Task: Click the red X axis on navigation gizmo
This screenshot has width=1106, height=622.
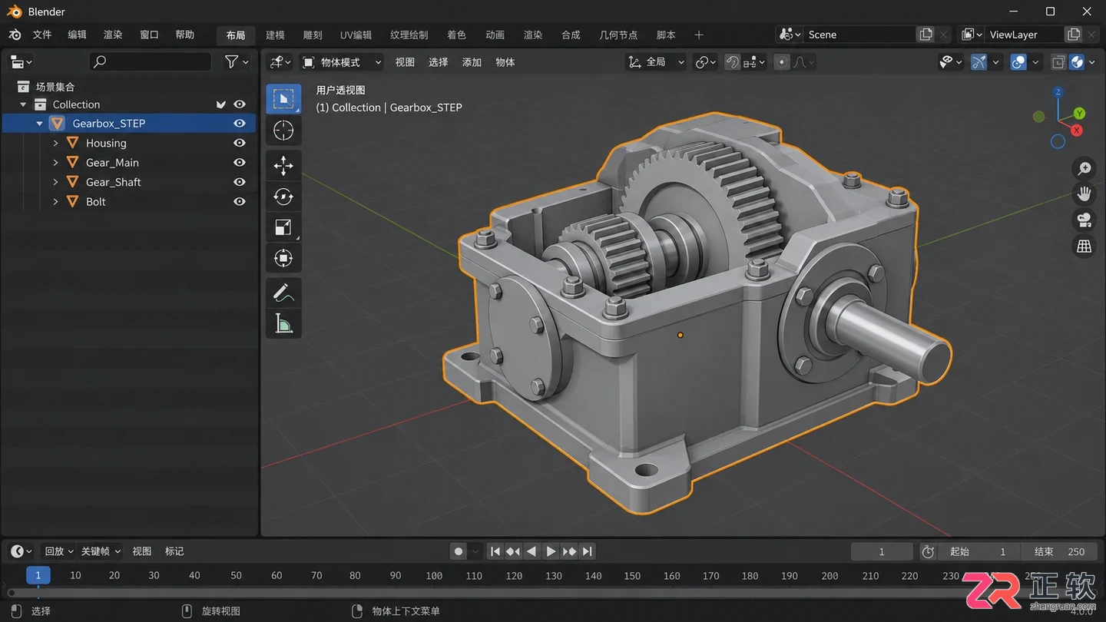Action: (x=1077, y=131)
